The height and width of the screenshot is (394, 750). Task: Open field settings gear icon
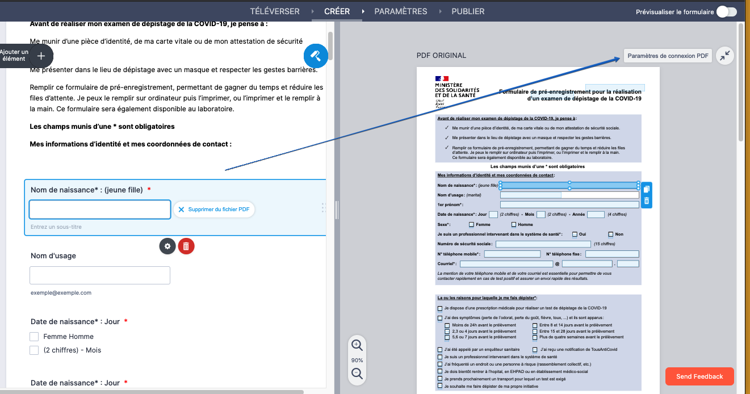(x=167, y=246)
